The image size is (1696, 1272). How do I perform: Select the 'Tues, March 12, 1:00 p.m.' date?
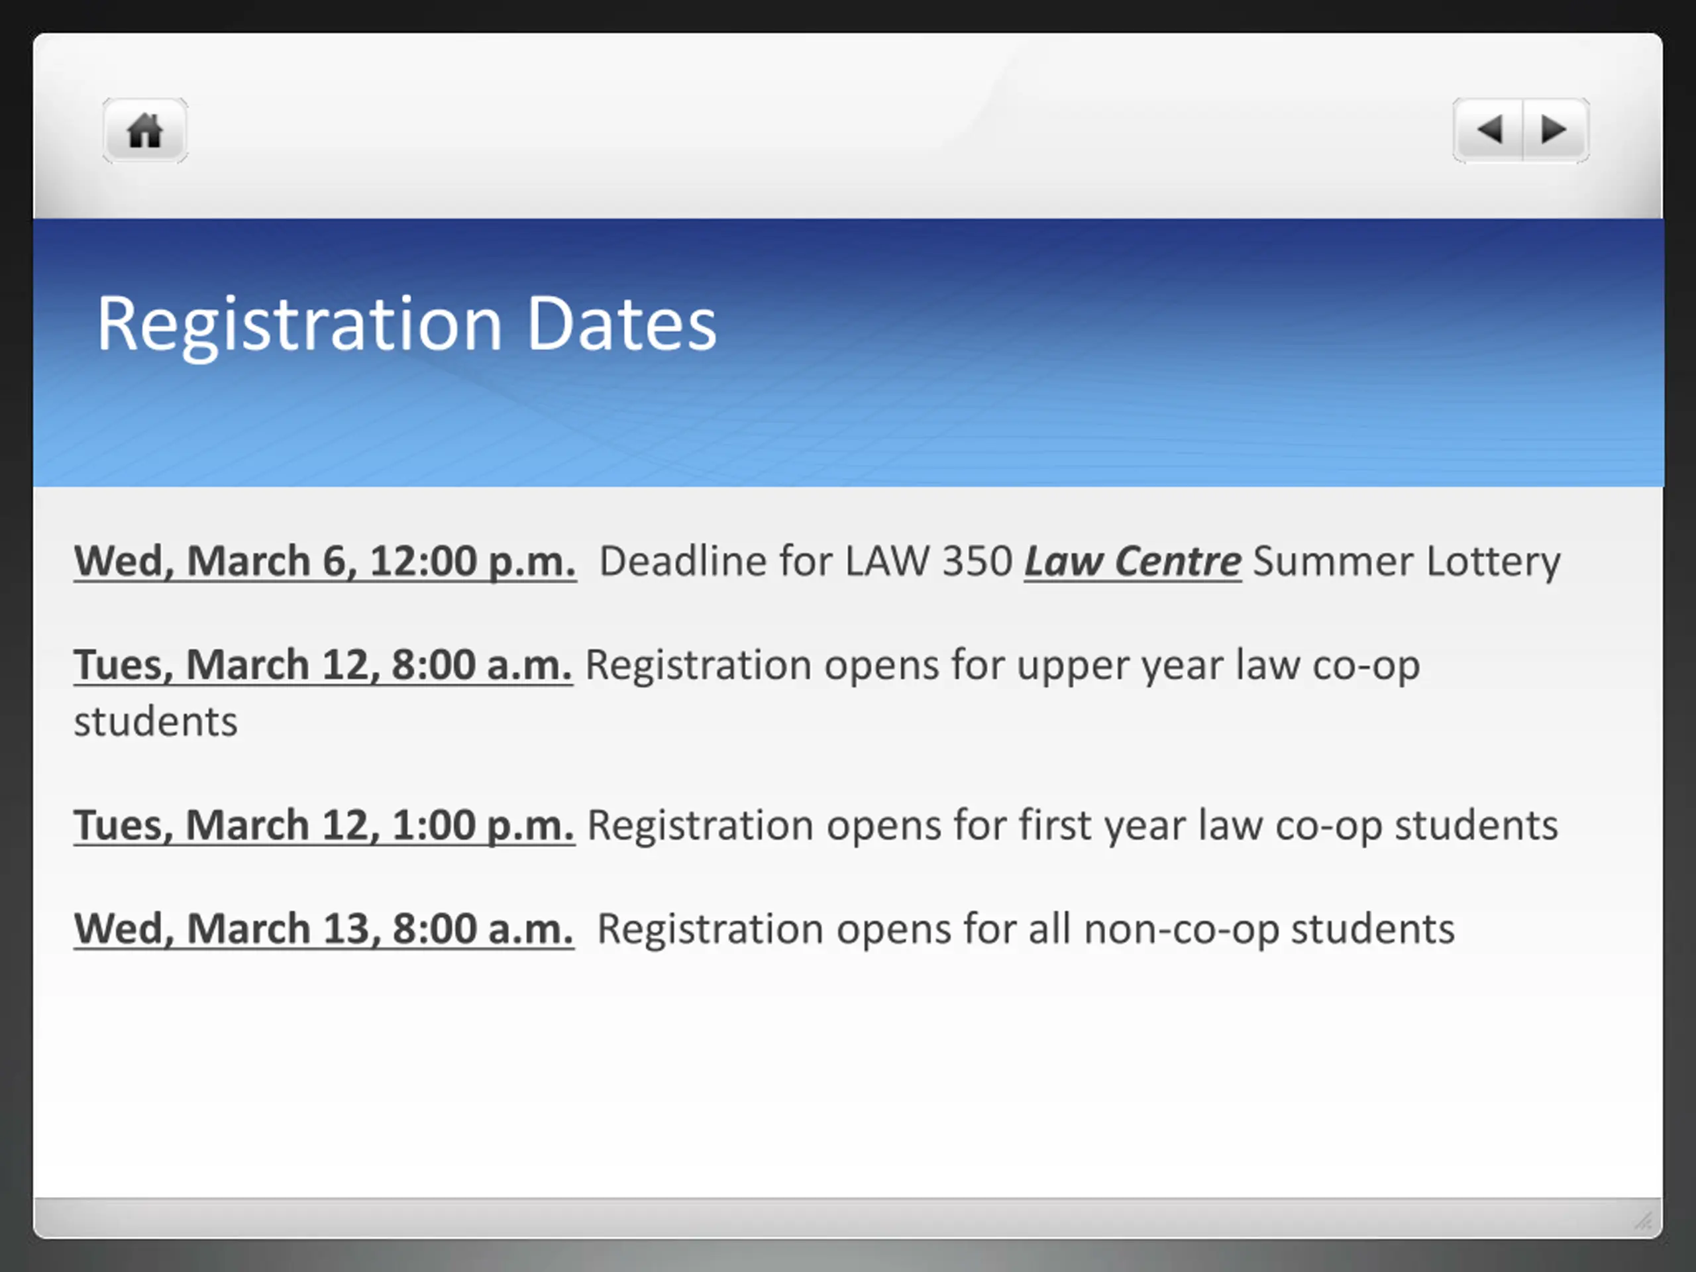pos(323,825)
